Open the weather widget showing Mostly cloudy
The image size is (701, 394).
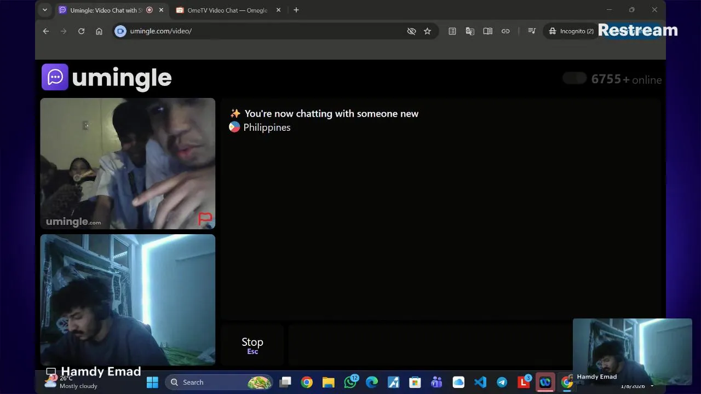[x=71, y=382]
